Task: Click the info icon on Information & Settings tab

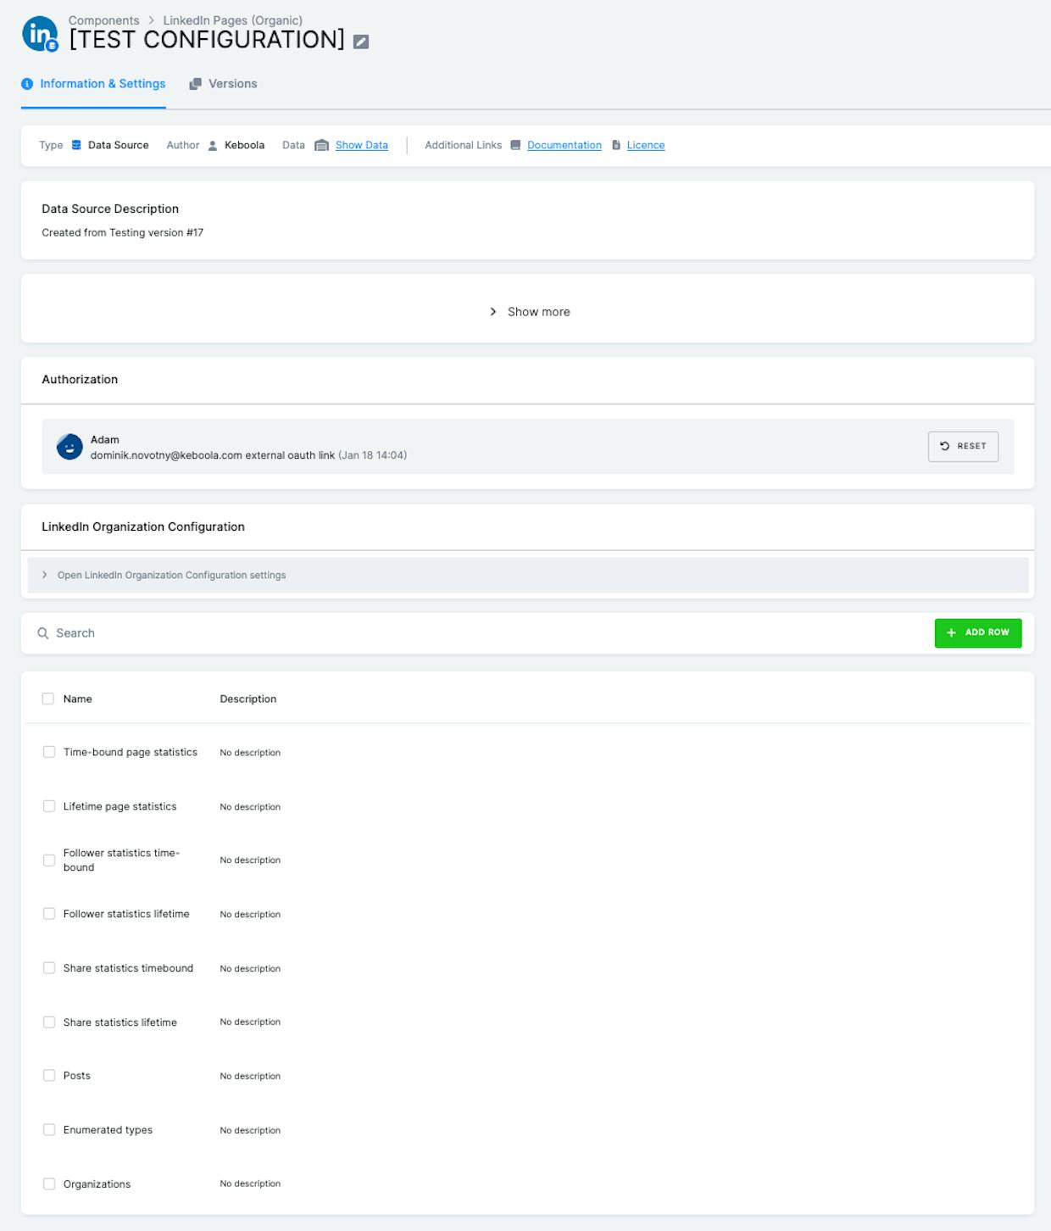Action: [x=27, y=84]
